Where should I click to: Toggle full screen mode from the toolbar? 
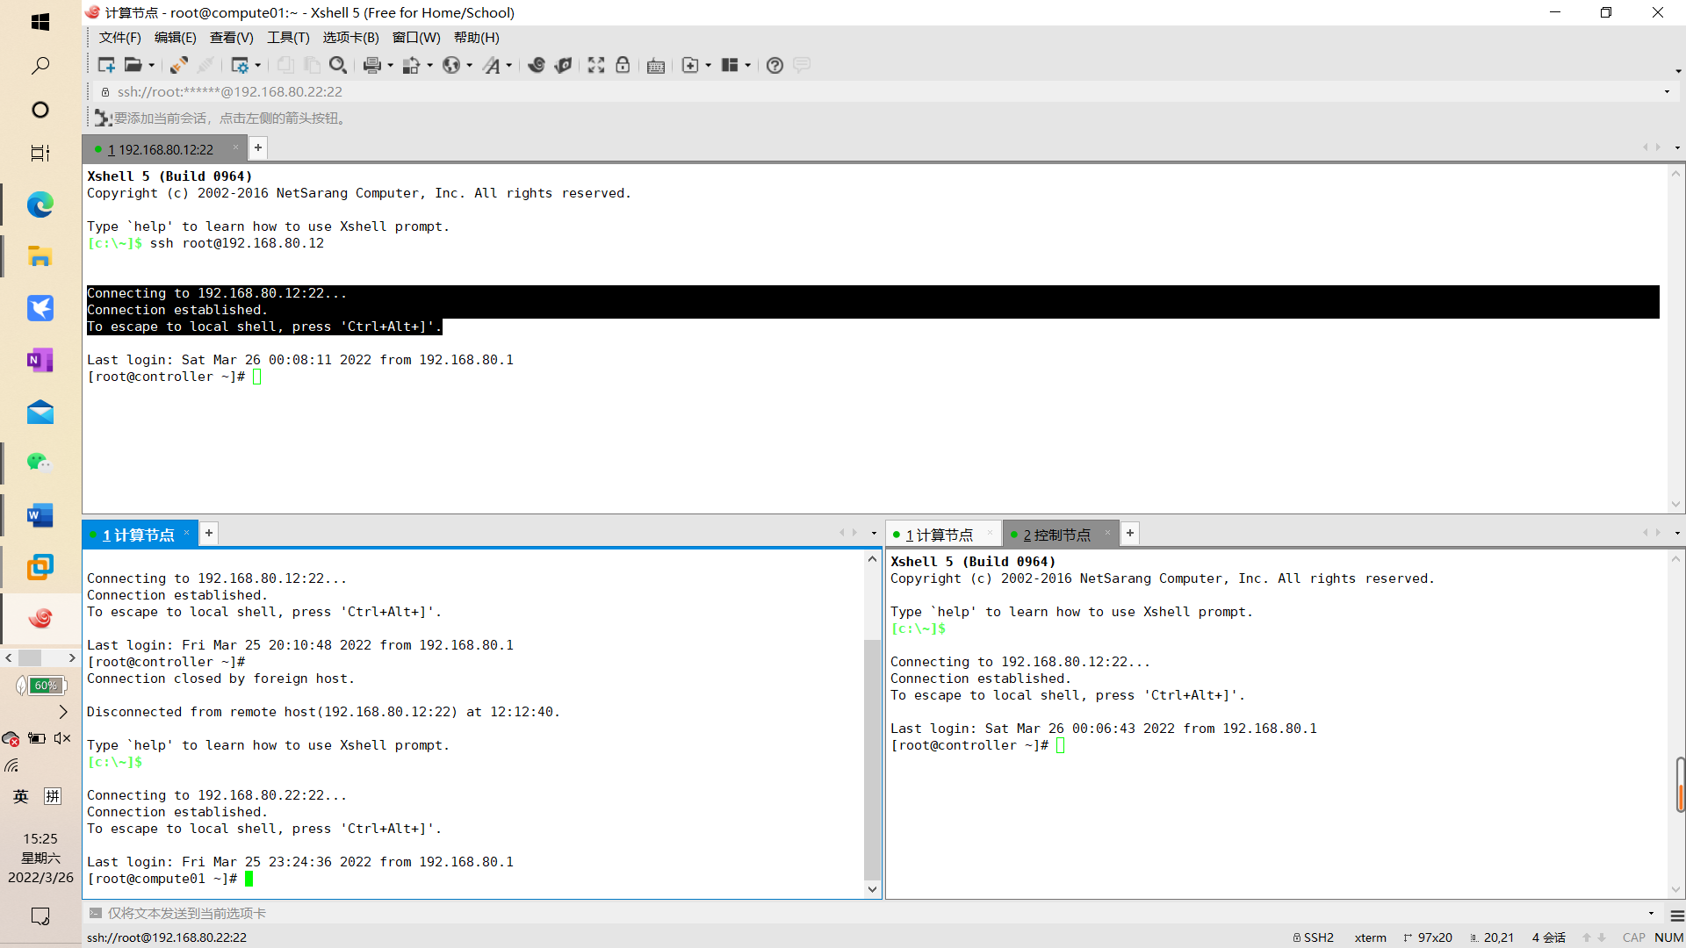(596, 65)
